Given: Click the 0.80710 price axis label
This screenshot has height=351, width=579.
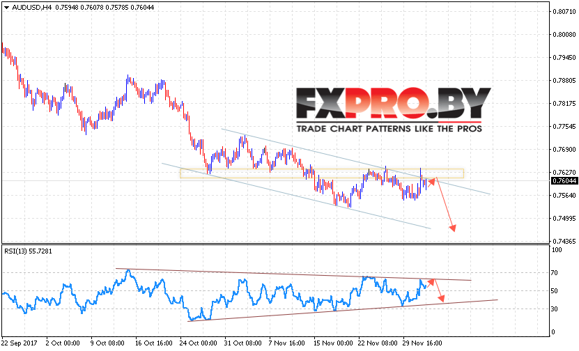Looking at the screenshot, I should pyautogui.click(x=563, y=12).
